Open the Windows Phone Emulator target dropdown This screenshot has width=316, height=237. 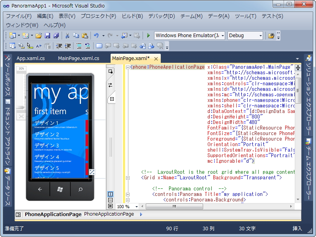point(223,36)
